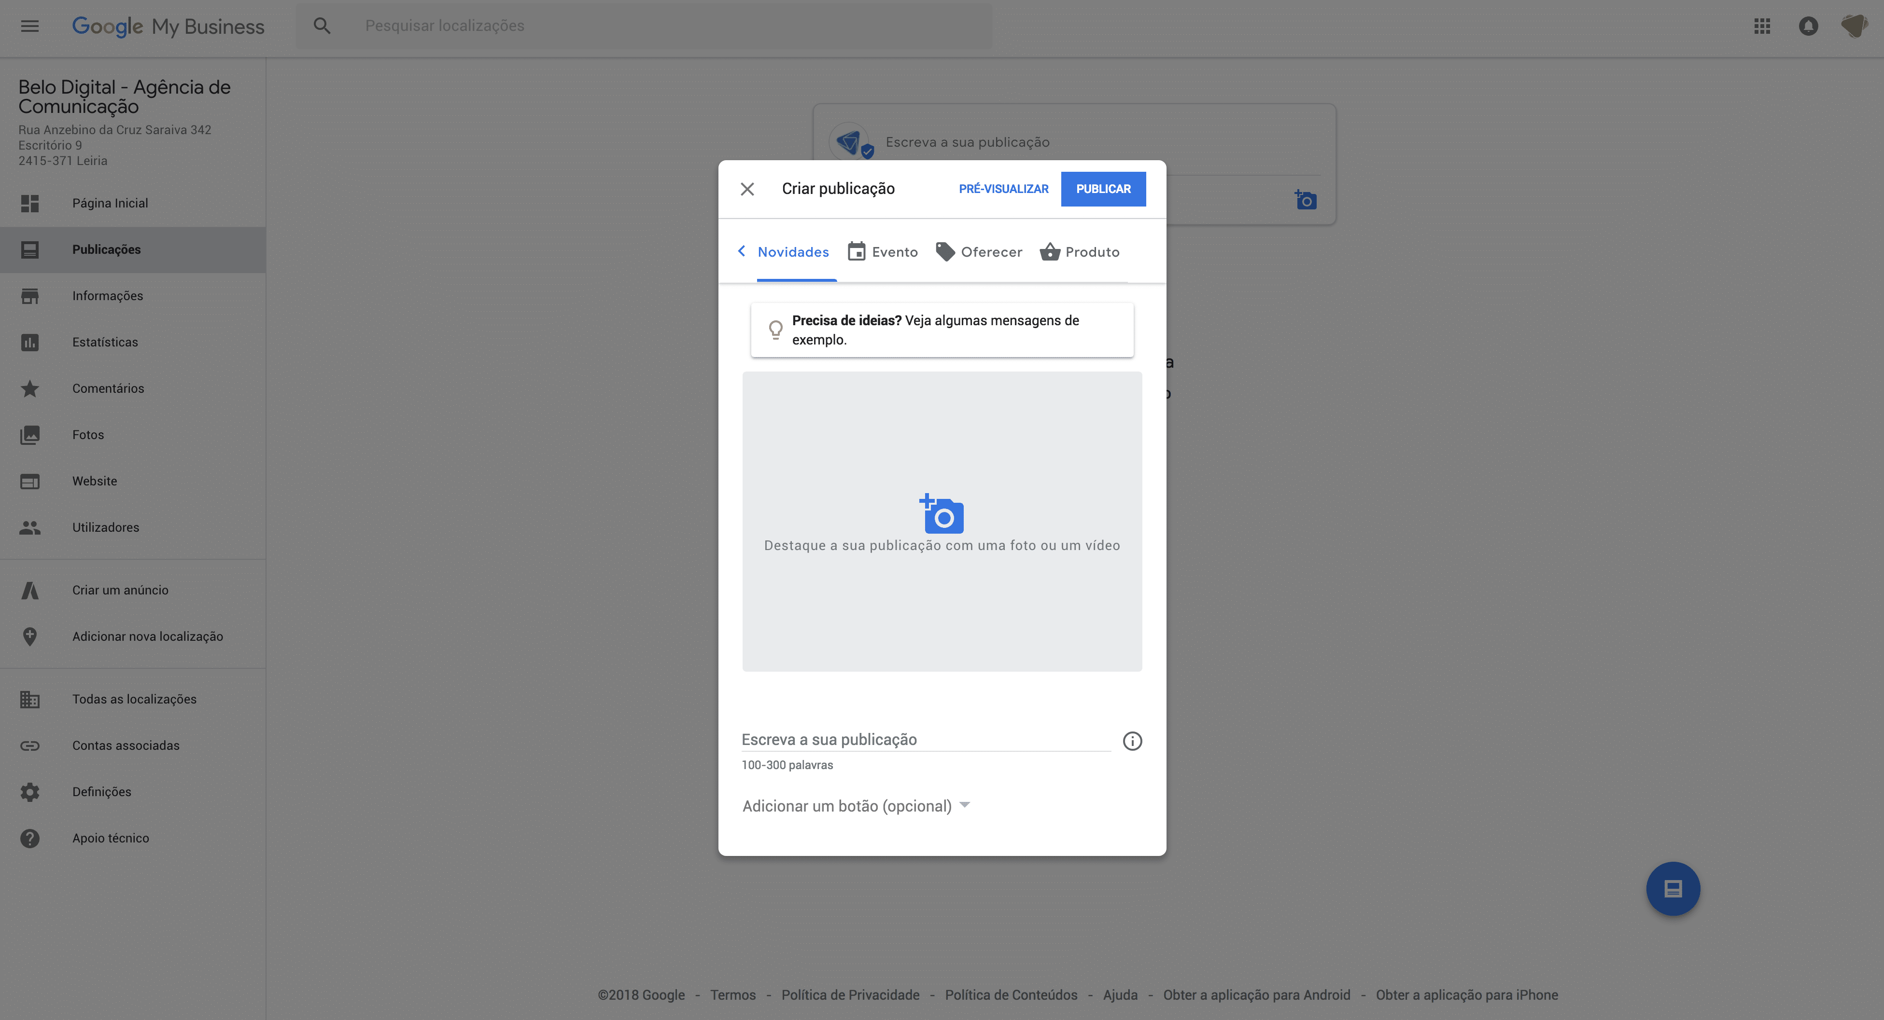Click the PRÉ-VISUALIZAR button
This screenshot has width=1884, height=1020.
point(1003,189)
